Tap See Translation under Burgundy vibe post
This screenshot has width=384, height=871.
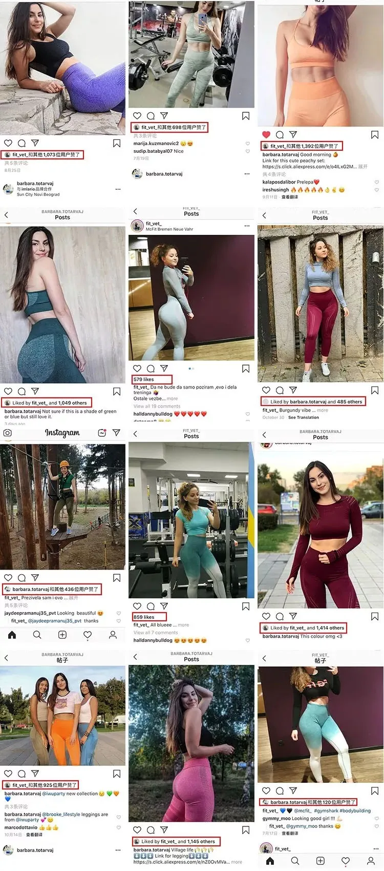[x=304, y=417]
